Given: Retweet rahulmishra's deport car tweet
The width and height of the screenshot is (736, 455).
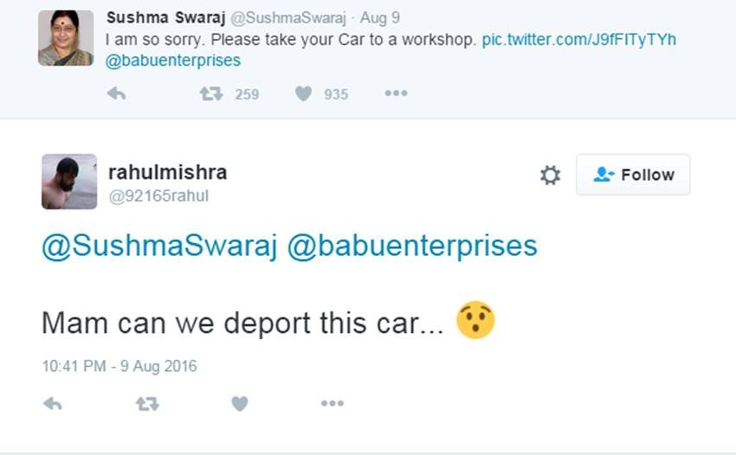Looking at the screenshot, I should coord(147,403).
